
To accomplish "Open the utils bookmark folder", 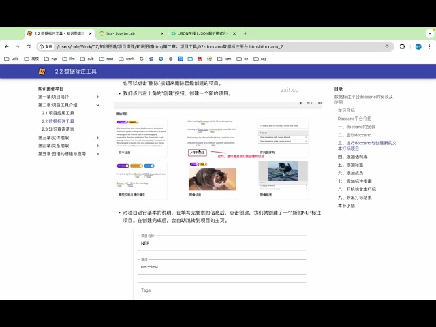I will click(12, 59).
